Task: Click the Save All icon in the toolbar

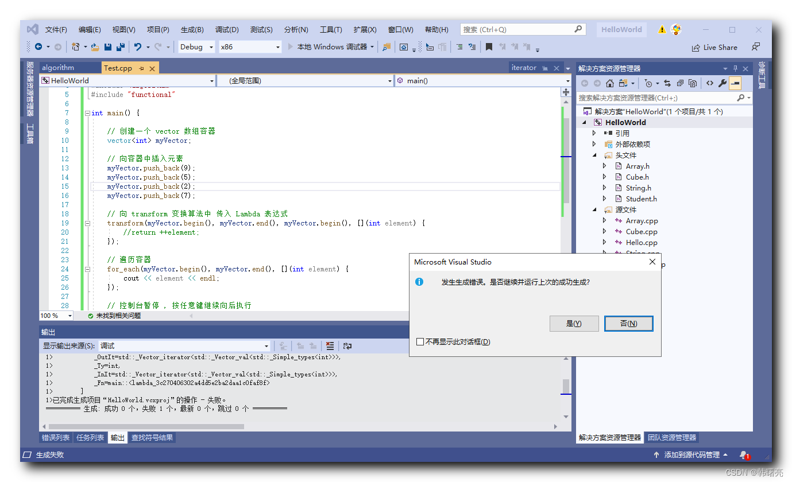Action: (119, 46)
